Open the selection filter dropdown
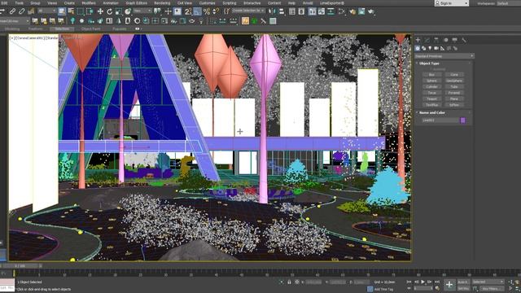The height and width of the screenshot is (293, 521). pos(46,11)
